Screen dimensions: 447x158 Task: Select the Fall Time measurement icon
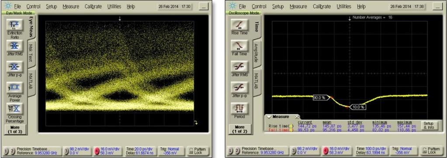pos(239,46)
